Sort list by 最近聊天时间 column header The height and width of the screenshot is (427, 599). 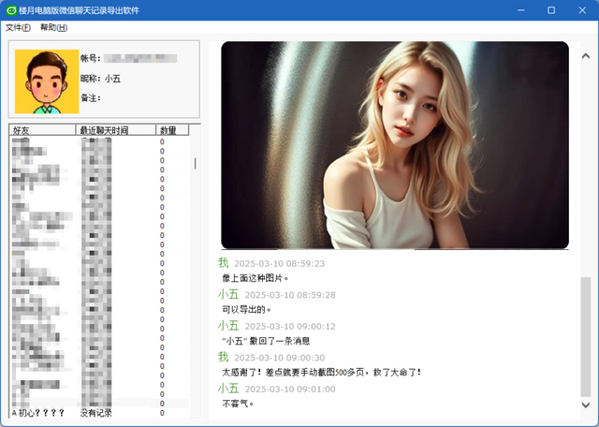click(x=116, y=130)
